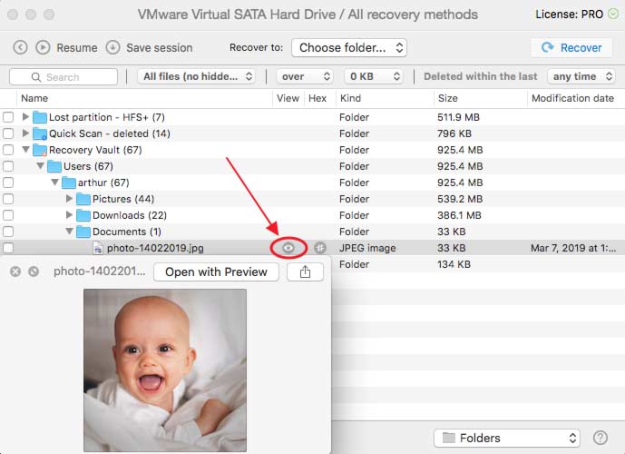The height and width of the screenshot is (454, 625).
Task: Check the Users (67) checkbox
Action: click(8, 166)
